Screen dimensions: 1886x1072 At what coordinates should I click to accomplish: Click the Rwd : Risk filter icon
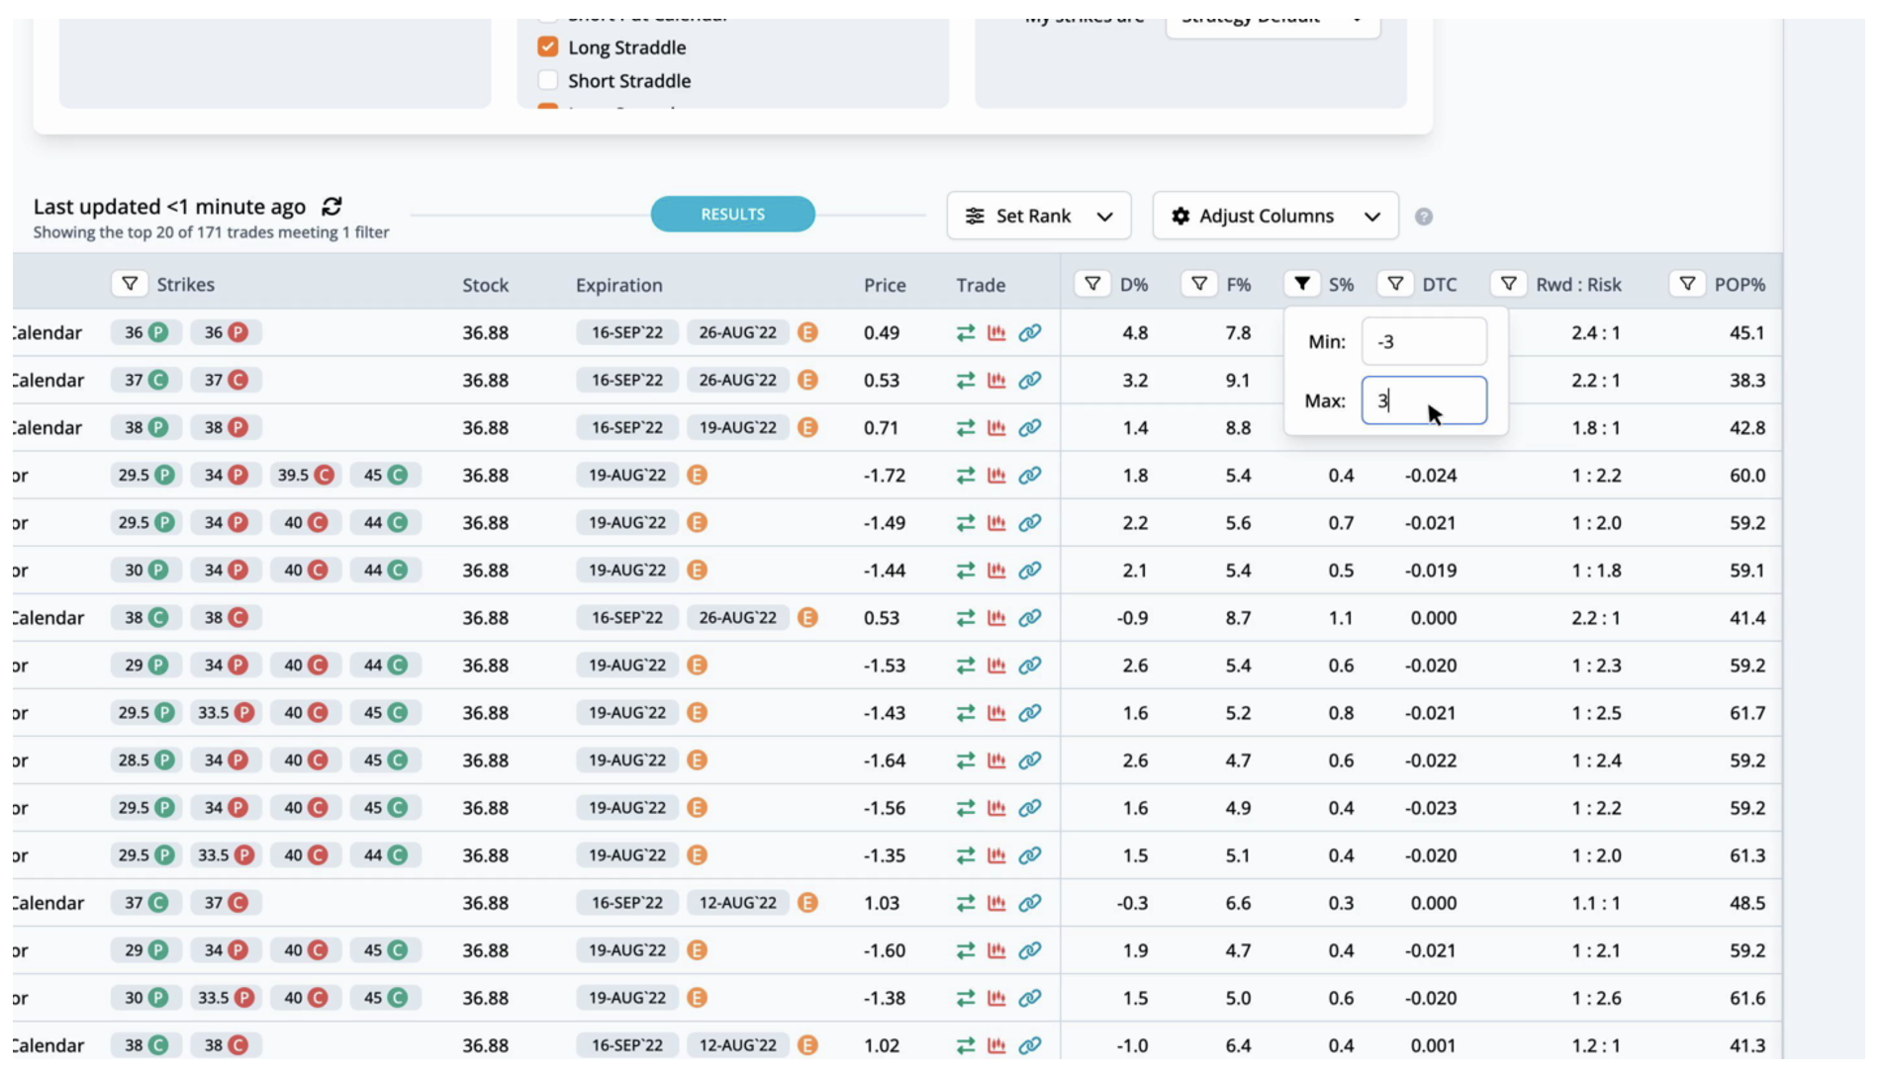(1508, 285)
